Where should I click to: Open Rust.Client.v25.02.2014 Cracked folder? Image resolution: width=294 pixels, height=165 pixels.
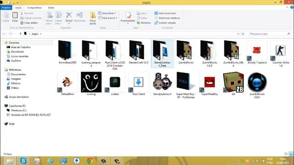click(x=115, y=55)
